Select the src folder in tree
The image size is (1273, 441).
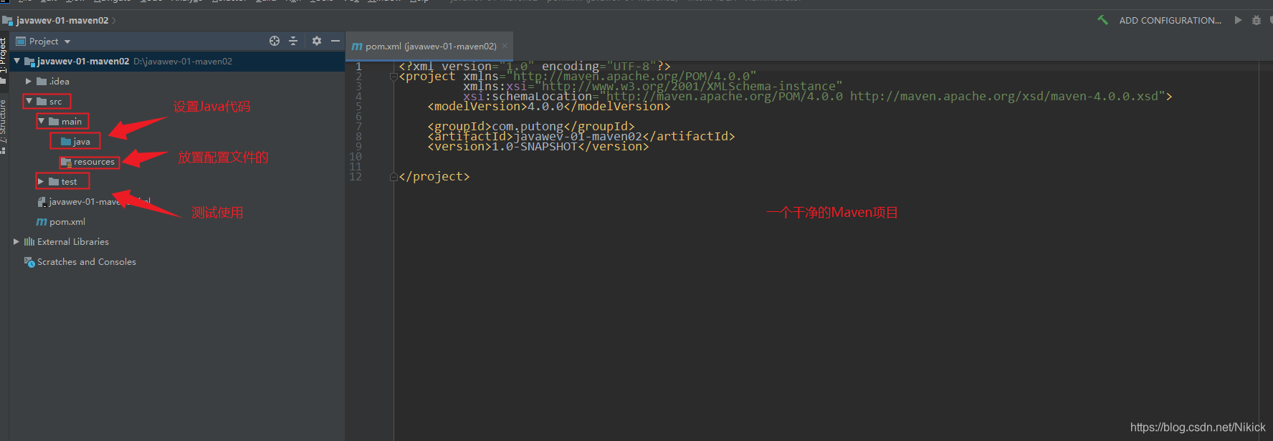click(x=55, y=101)
